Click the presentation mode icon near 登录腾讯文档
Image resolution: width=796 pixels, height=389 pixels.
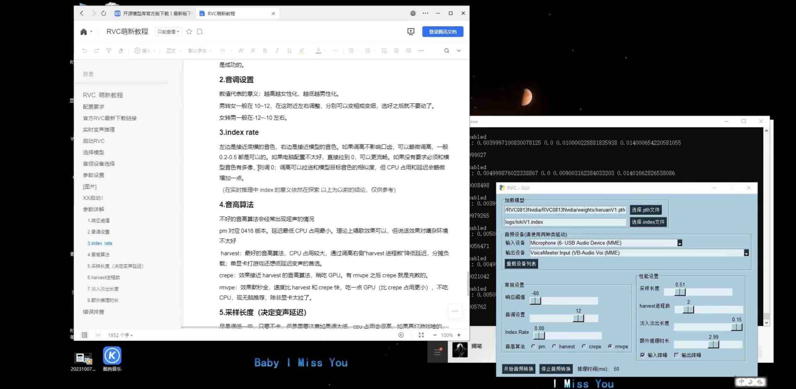pos(410,31)
